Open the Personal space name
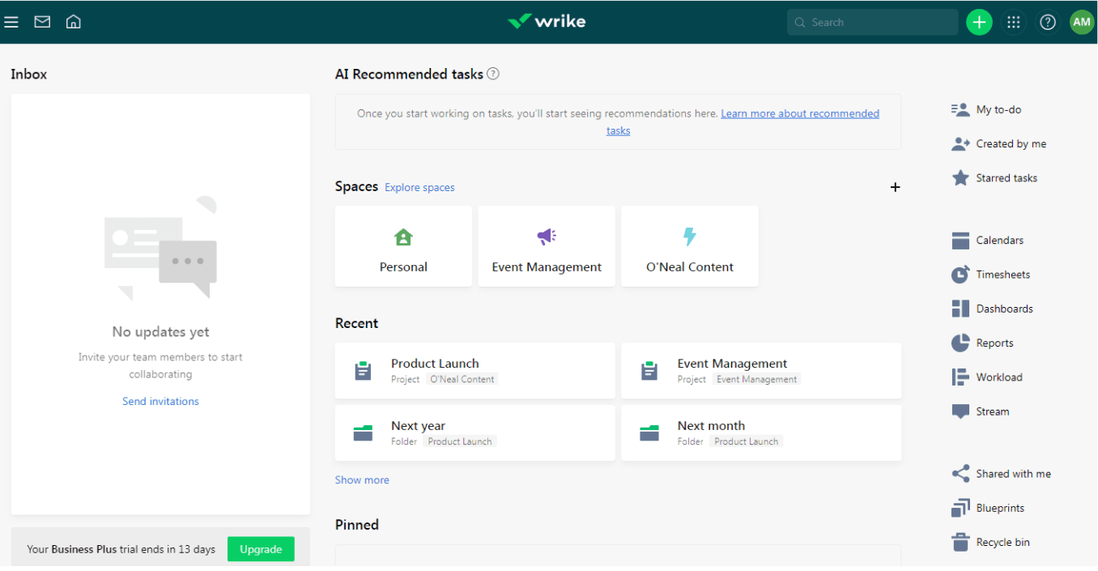 (403, 267)
